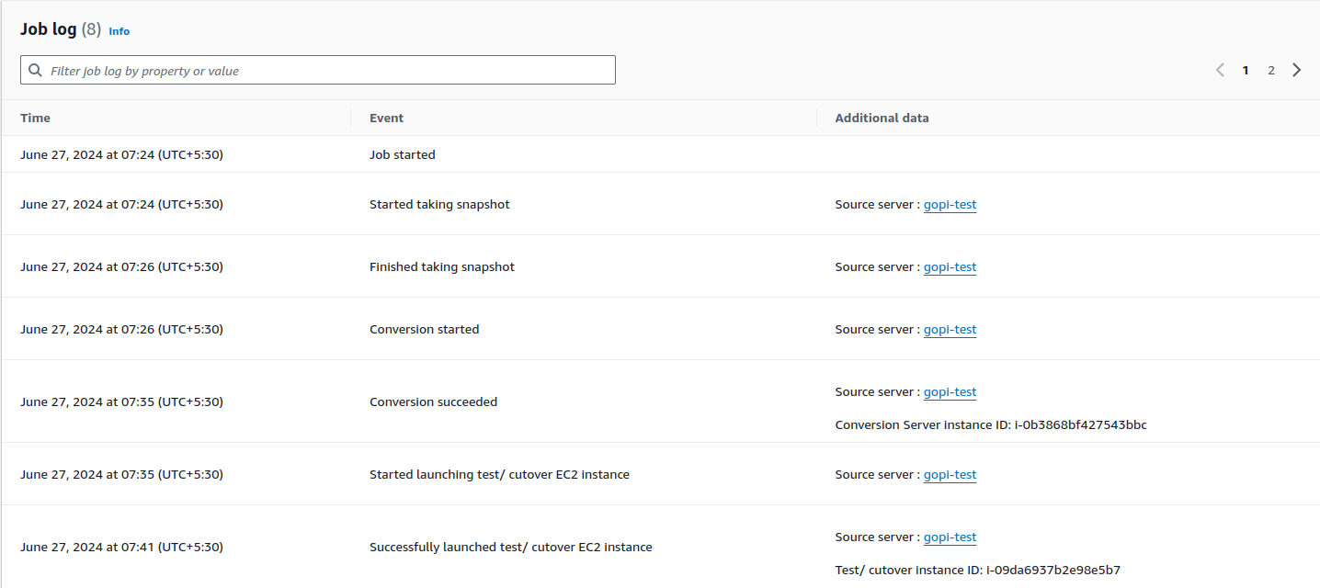The height and width of the screenshot is (588, 1320).
Task: Open gopi-test link in Conversion started row
Action: click(950, 330)
